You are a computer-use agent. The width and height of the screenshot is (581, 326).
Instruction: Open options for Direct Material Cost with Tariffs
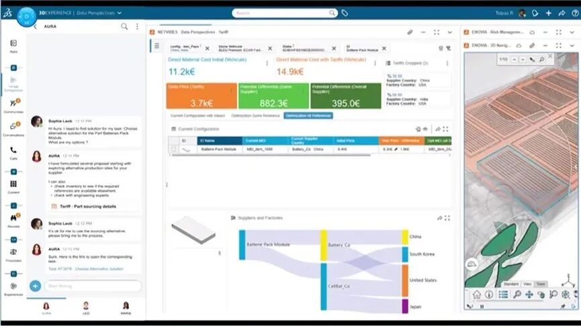pyautogui.click(x=375, y=63)
